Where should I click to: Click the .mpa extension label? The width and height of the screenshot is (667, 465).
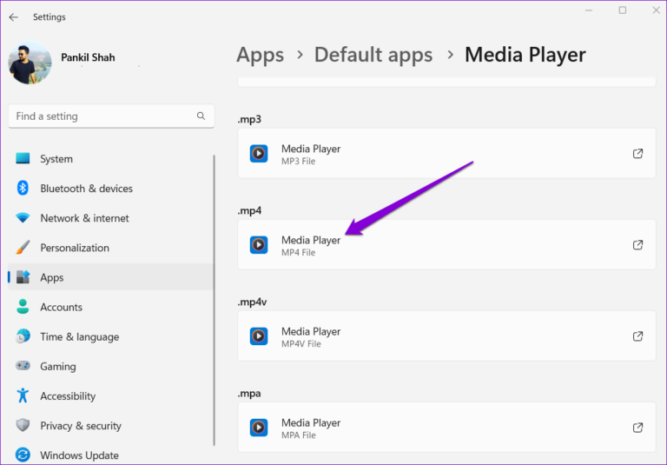(249, 394)
